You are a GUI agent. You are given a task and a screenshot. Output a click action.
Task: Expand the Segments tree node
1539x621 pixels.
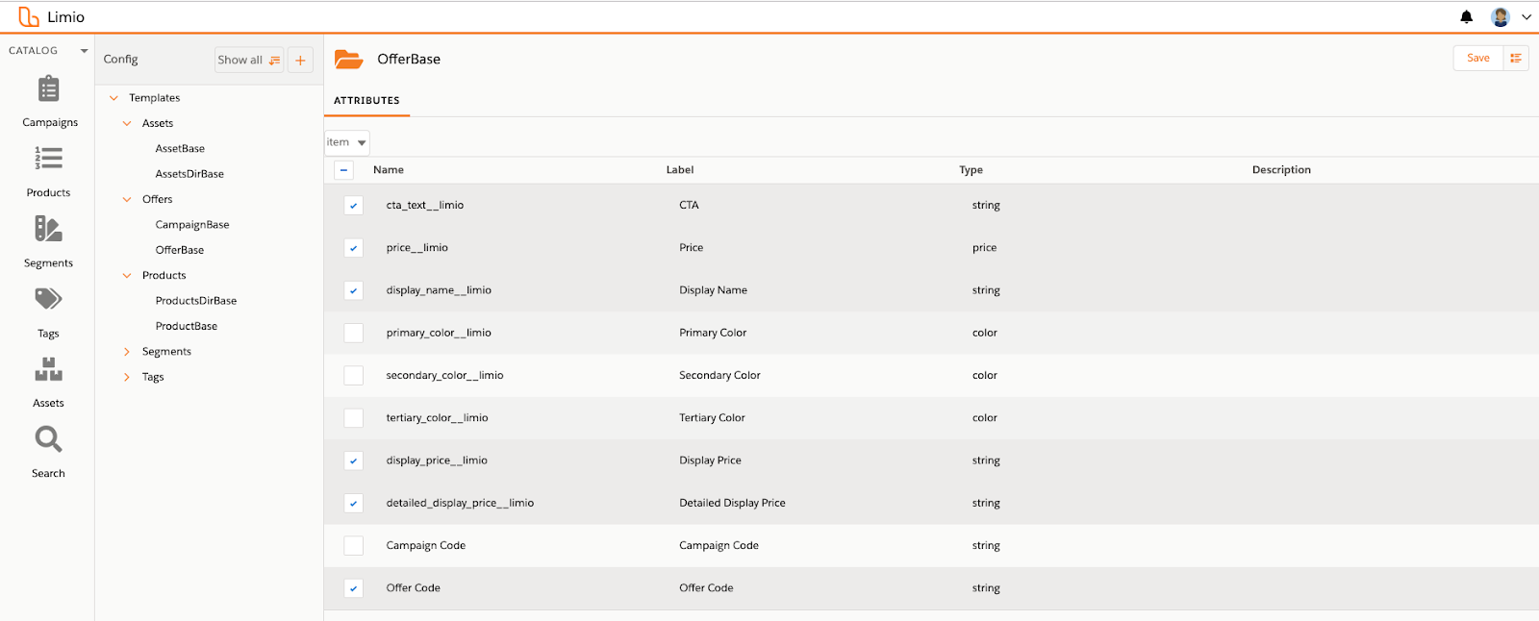127,352
